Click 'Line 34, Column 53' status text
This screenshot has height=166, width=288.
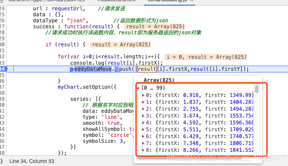32,161
